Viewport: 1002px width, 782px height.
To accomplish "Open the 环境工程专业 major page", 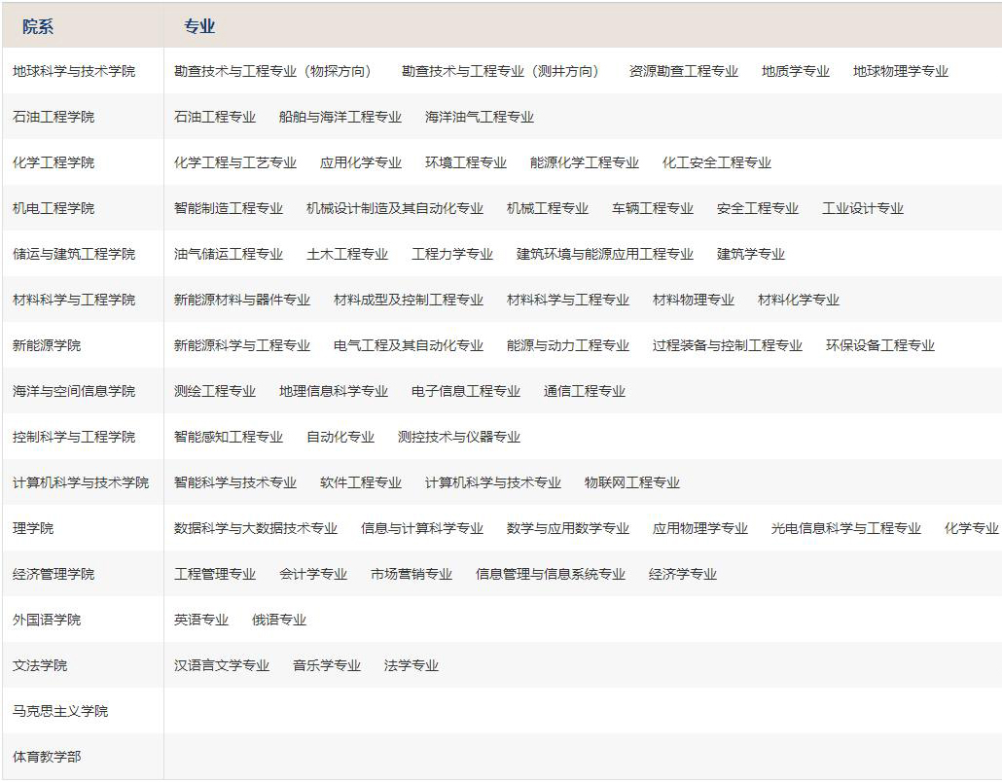I will [465, 162].
